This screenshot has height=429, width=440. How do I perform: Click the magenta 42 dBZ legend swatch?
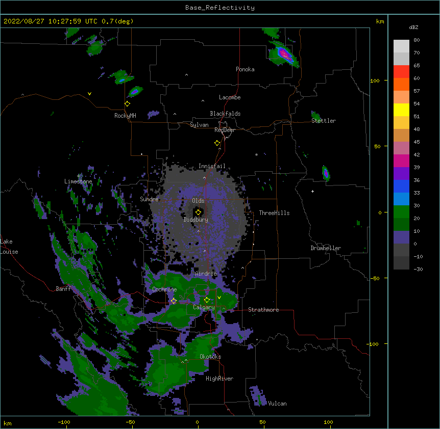tap(401, 160)
